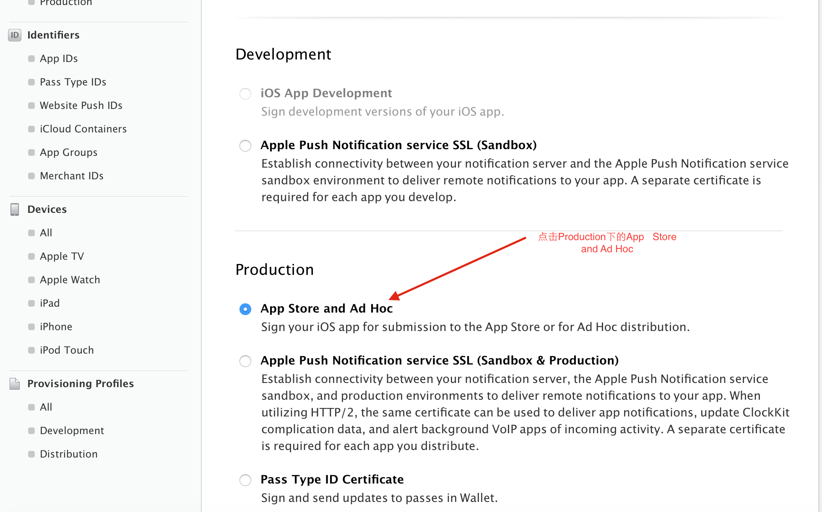822x512 pixels.
Task: Open Website Push IDs
Action: click(81, 106)
